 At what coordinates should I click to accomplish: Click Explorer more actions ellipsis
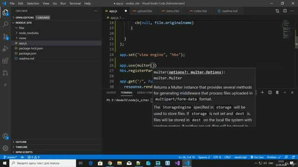tap(96, 11)
